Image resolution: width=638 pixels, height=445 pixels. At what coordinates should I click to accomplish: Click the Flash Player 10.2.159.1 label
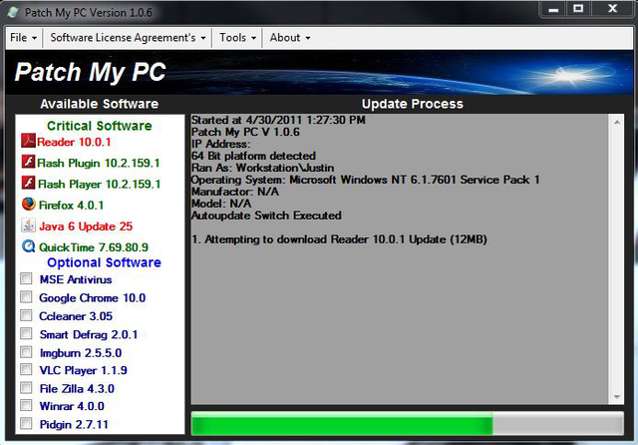point(100,185)
